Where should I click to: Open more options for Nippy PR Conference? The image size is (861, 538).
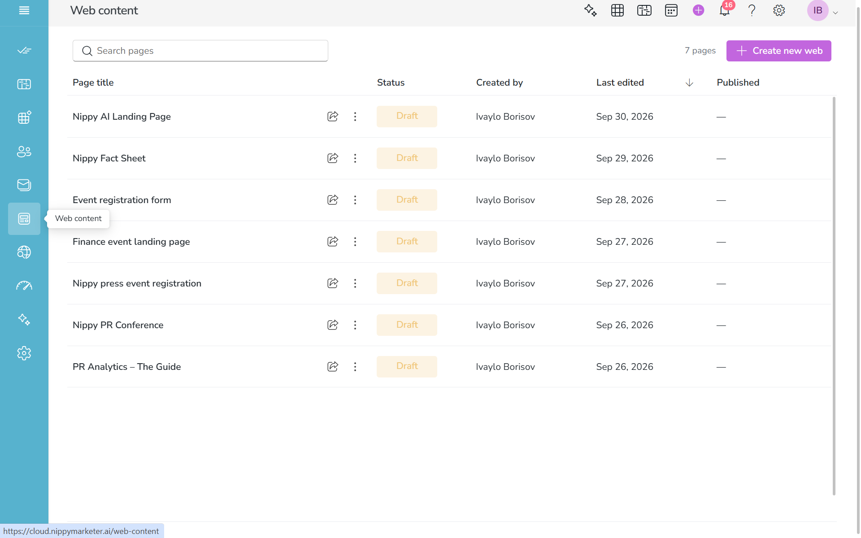pyautogui.click(x=355, y=325)
